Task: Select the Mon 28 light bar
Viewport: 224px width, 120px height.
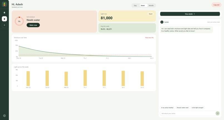Action: (x=28, y=79)
